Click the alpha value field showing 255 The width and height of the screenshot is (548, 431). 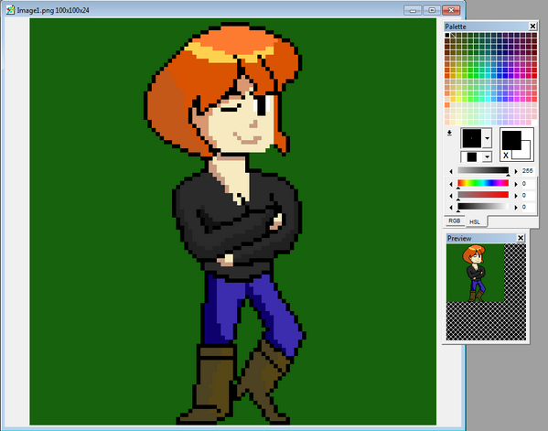pyautogui.click(x=528, y=171)
